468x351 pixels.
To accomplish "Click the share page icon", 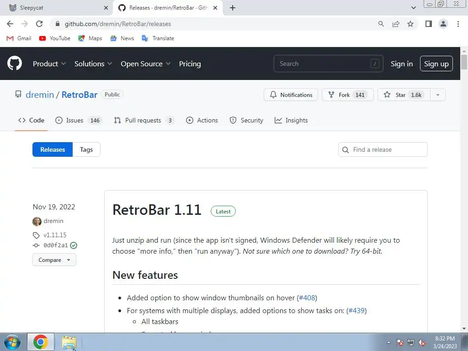I will click(x=396, y=24).
